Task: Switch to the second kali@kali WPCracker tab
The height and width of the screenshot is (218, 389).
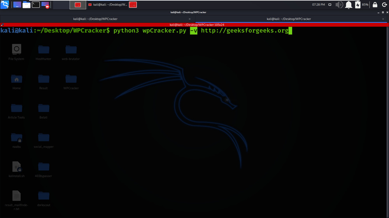Action: (x=289, y=19)
